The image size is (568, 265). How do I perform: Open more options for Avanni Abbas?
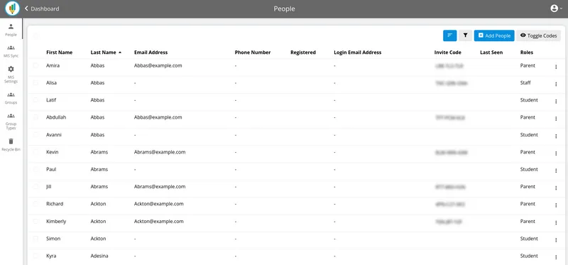pyautogui.click(x=556, y=136)
